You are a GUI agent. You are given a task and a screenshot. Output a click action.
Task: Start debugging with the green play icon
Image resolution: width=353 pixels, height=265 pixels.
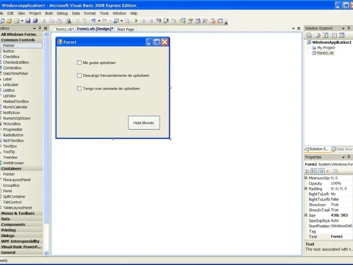[136, 21]
